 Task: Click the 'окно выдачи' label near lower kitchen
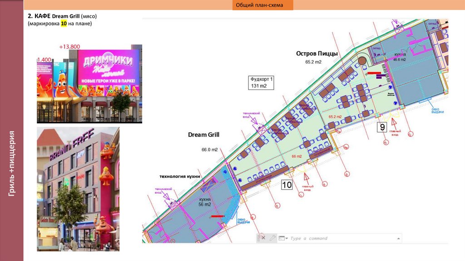(x=243, y=221)
